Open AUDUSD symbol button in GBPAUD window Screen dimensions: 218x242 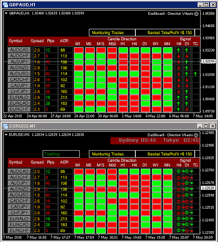[19, 74]
